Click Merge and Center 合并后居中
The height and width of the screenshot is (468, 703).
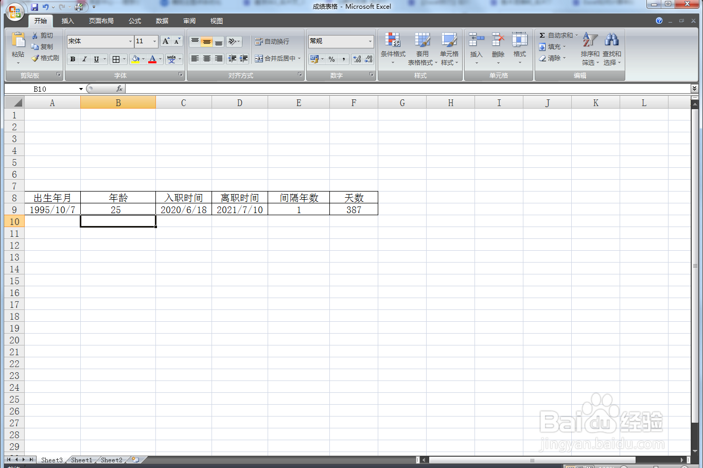pyautogui.click(x=275, y=59)
